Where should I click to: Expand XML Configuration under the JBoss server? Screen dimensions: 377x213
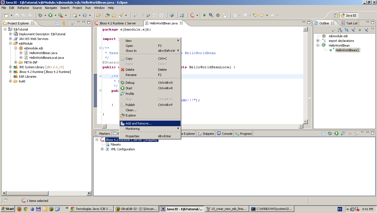coord(102,149)
